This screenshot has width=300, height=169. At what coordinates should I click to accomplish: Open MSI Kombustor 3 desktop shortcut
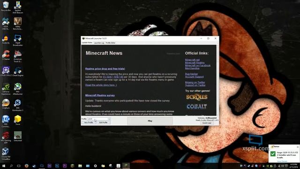(18, 105)
